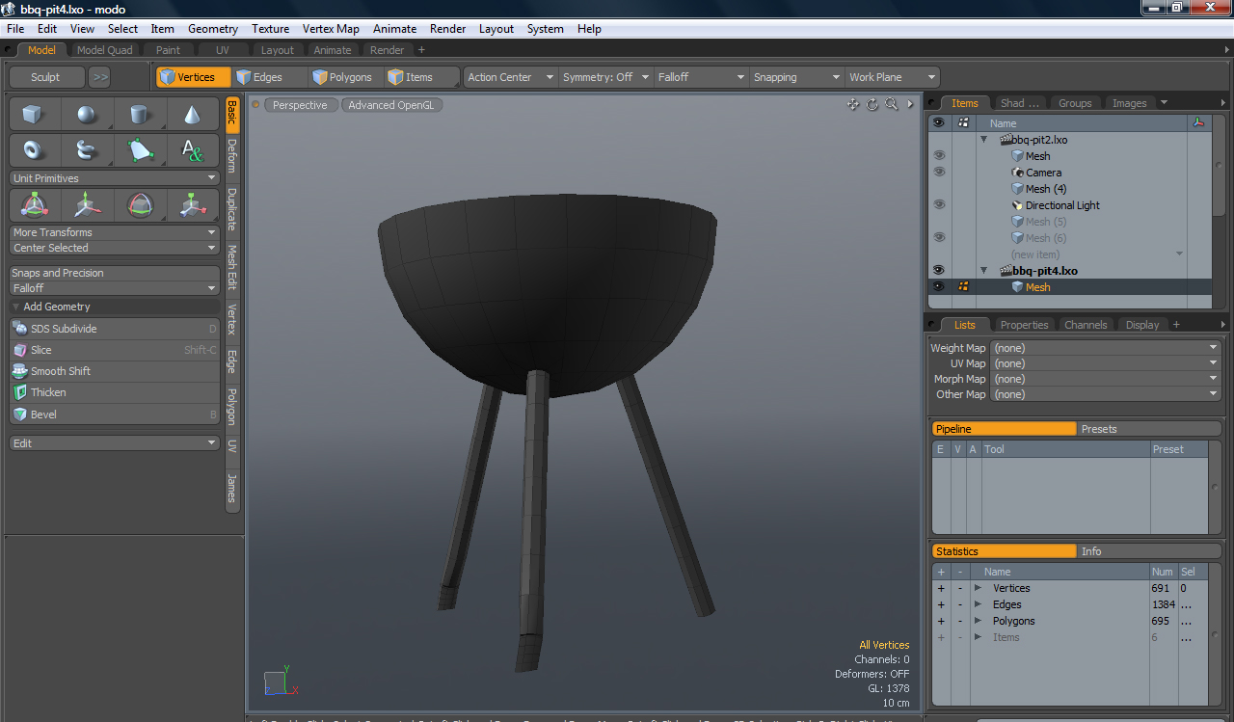Open the Deform vertical tab
Screen dimensions: 1234x722
232,155
